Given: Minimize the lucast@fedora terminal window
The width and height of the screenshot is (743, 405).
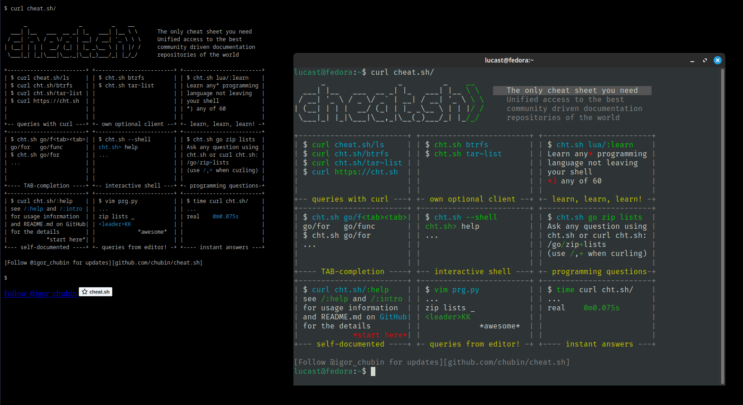Looking at the screenshot, I should (692, 60).
